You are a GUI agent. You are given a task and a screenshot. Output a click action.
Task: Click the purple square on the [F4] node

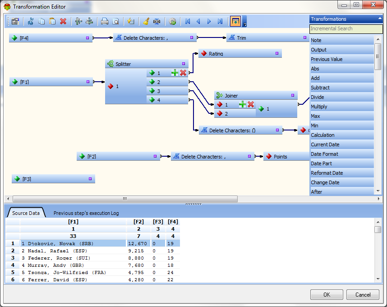(88, 38)
